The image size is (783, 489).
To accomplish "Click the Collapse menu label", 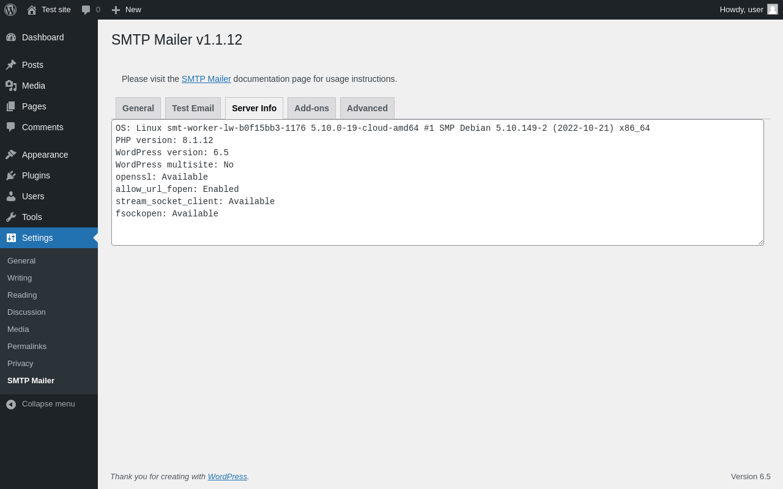I will click(x=48, y=404).
